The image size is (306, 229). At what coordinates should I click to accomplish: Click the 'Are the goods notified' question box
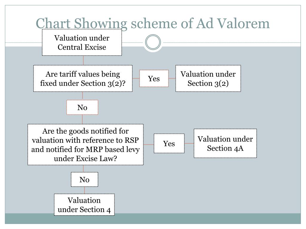coord(85,145)
